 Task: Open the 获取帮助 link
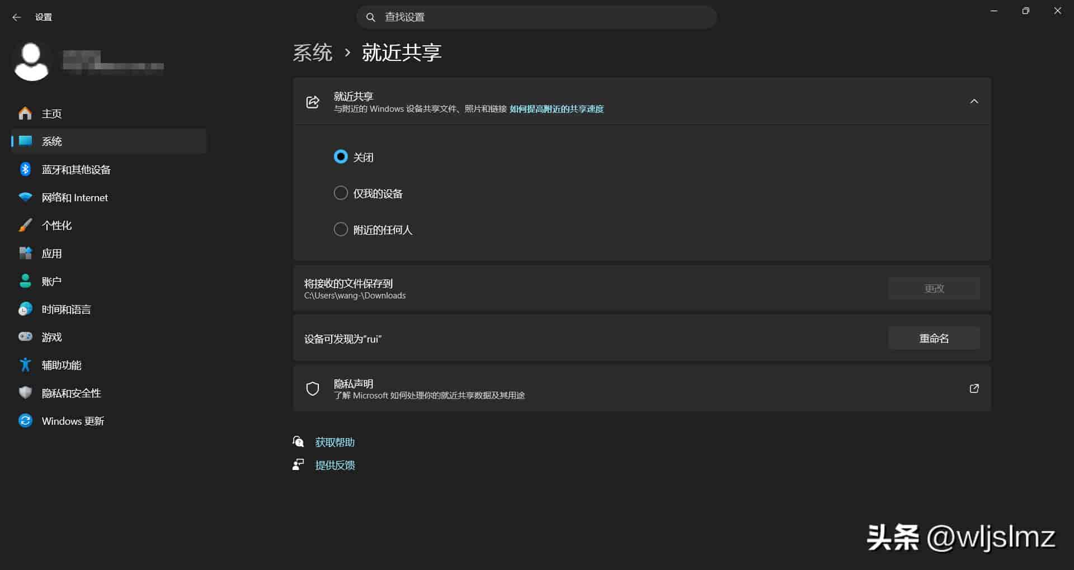point(335,442)
